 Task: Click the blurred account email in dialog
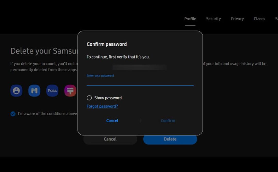(140, 67)
